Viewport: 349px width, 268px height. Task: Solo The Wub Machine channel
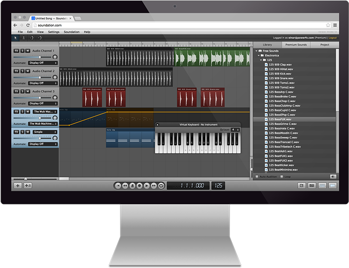point(22,112)
